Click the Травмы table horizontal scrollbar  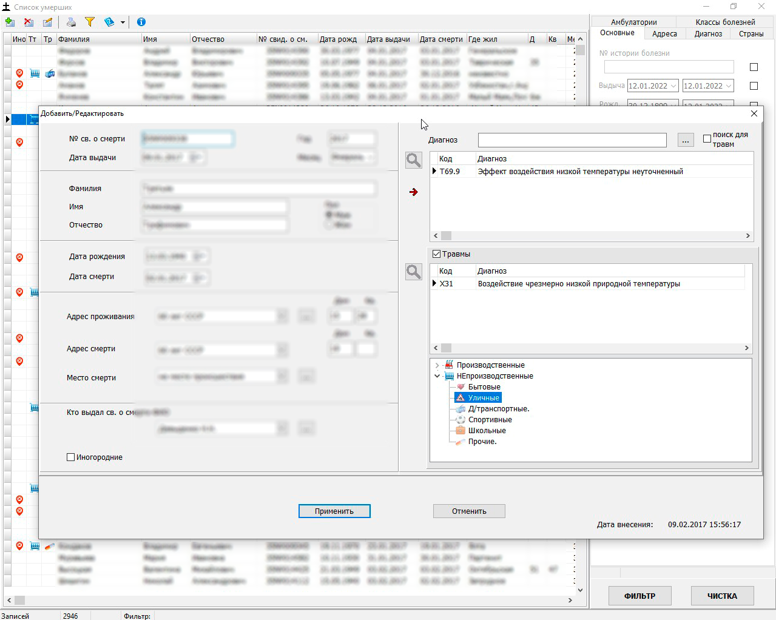pos(592,348)
